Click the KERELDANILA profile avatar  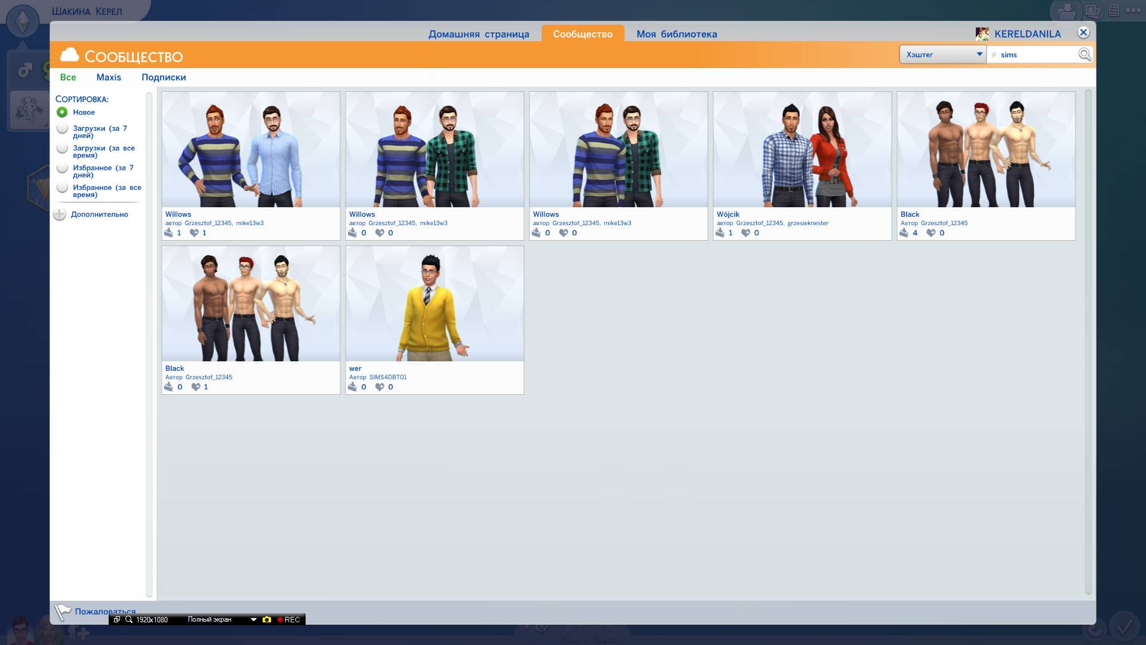tap(982, 34)
